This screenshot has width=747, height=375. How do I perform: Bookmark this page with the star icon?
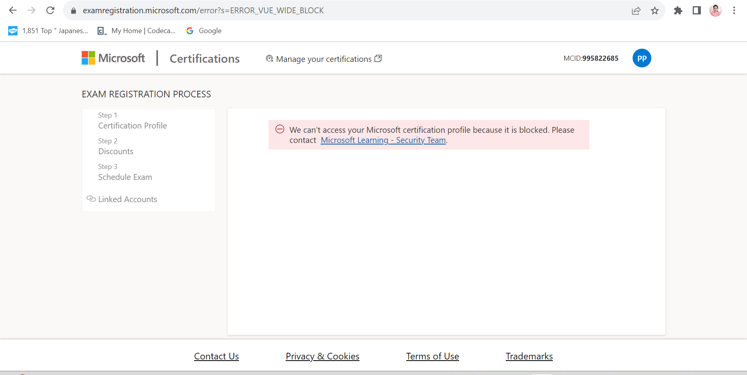[655, 11]
